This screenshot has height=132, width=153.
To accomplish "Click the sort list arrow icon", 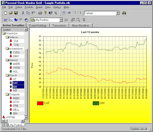I will 83,20.
